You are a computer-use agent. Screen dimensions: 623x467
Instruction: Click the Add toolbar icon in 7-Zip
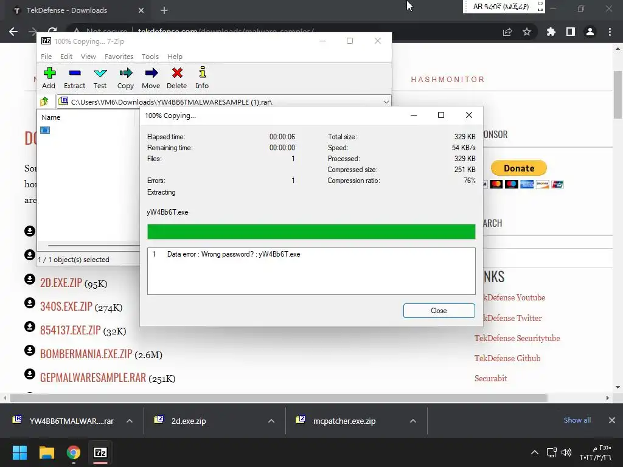[x=49, y=73]
